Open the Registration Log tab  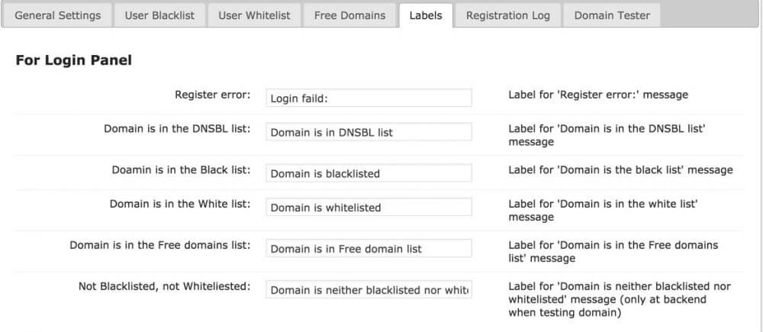[x=507, y=15]
